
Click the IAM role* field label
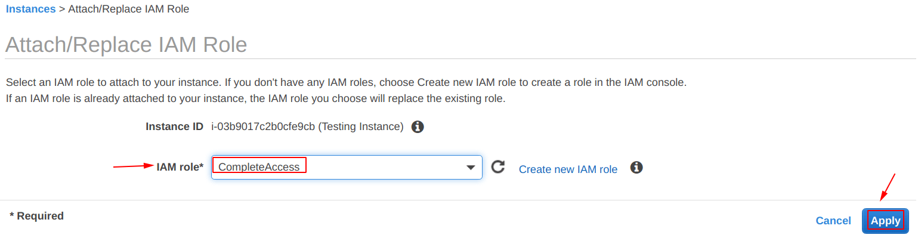pyautogui.click(x=180, y=167)
